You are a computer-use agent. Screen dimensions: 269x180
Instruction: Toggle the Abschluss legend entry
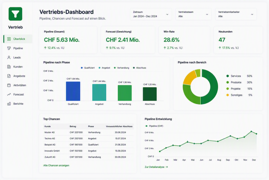click(x=139, y=68)
